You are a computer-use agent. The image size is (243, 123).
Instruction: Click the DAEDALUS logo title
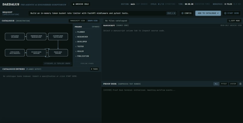(x=11, y=4)
